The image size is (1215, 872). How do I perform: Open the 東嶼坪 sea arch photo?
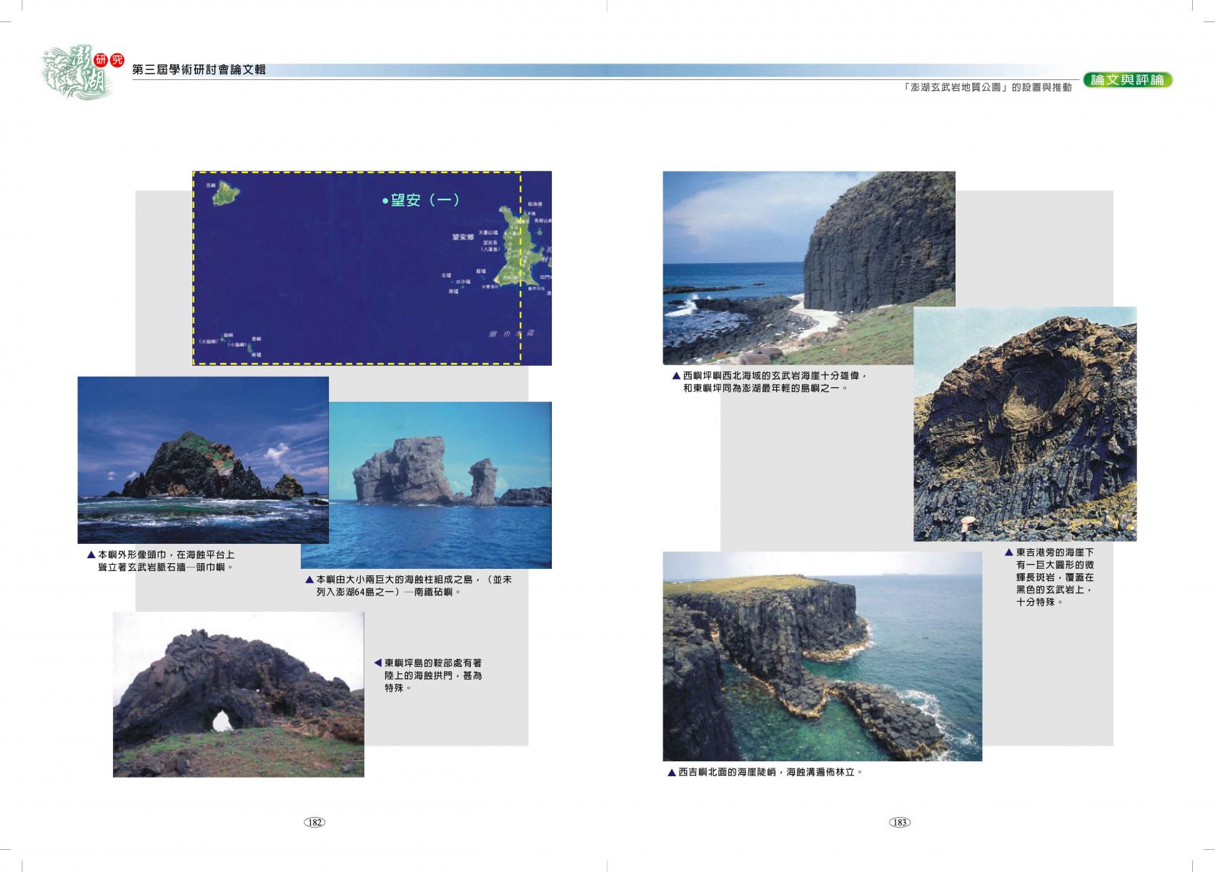(x=238, y=693)
